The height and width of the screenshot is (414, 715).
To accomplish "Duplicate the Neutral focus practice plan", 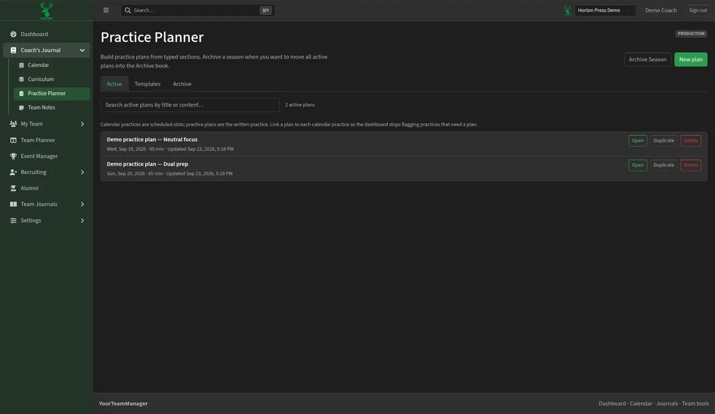I will (x=664, y=141).
